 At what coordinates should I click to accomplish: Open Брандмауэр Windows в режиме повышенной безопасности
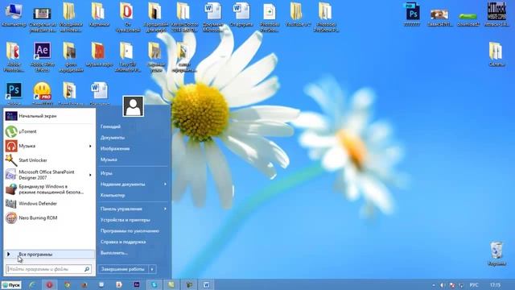pos(49,189)
